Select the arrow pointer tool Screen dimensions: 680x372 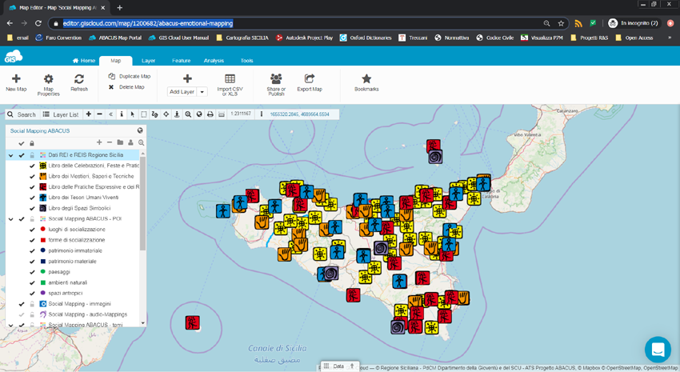132,114
